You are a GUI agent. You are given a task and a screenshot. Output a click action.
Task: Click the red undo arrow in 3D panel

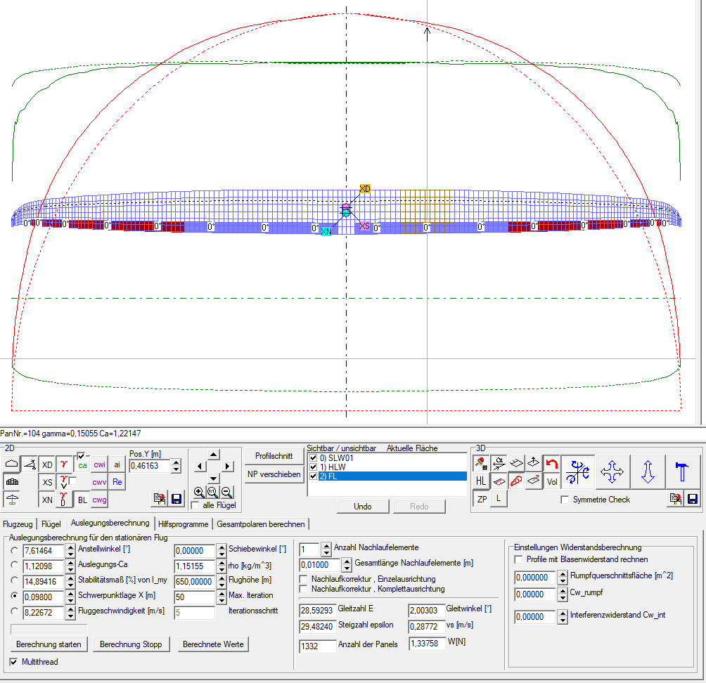tap(552, 464)
